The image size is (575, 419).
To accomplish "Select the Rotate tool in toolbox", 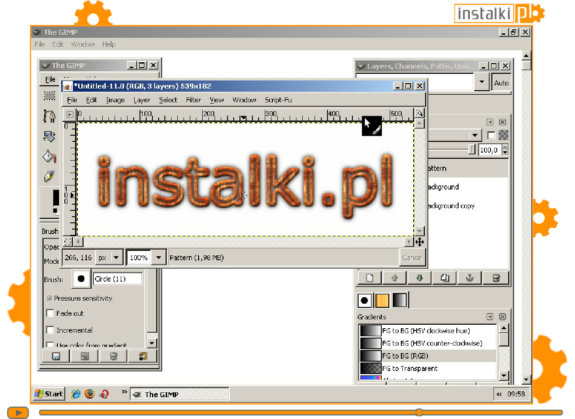I will pyautogui.click(x=49, y=136).
